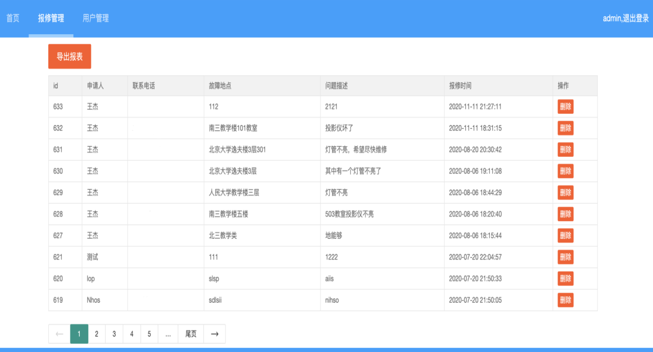Go to page 2 of results
Image resolution: width=653 pixels, height=352 pixels.
[96, 334]
